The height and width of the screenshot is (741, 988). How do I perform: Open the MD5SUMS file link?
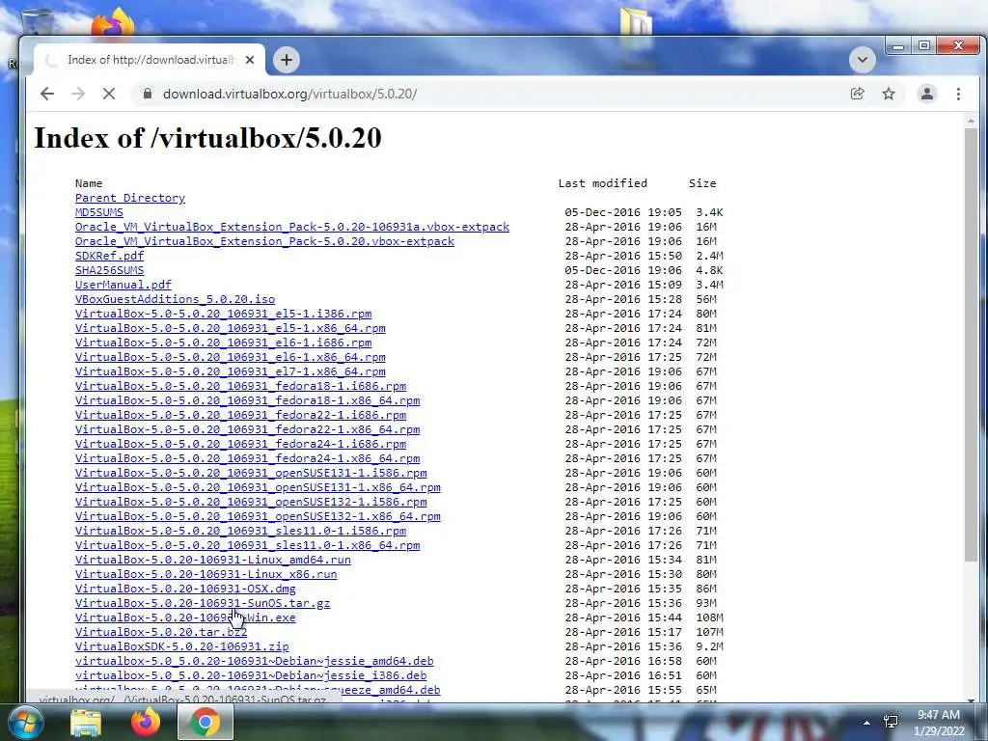99,212
